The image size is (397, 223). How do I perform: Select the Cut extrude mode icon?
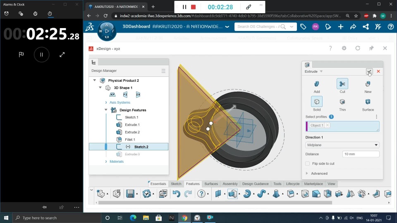[x=342, y=84]
